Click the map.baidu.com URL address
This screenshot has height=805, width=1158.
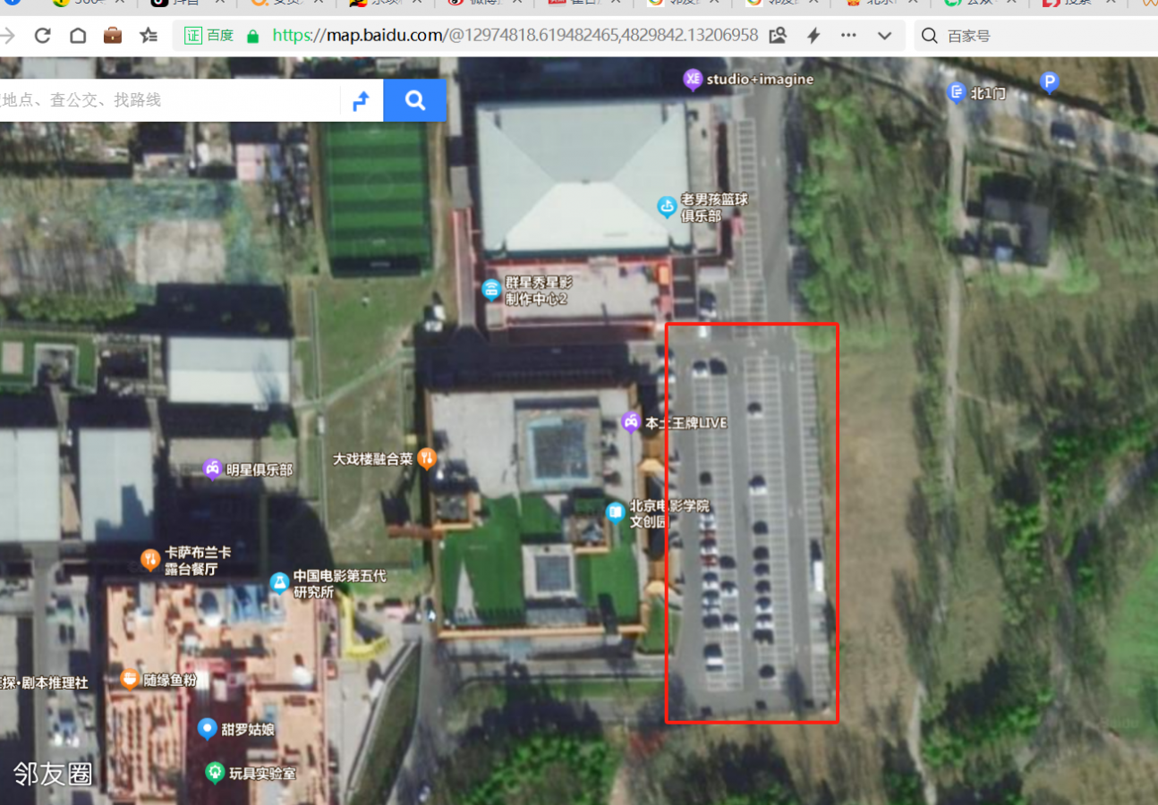coord(515,36)
